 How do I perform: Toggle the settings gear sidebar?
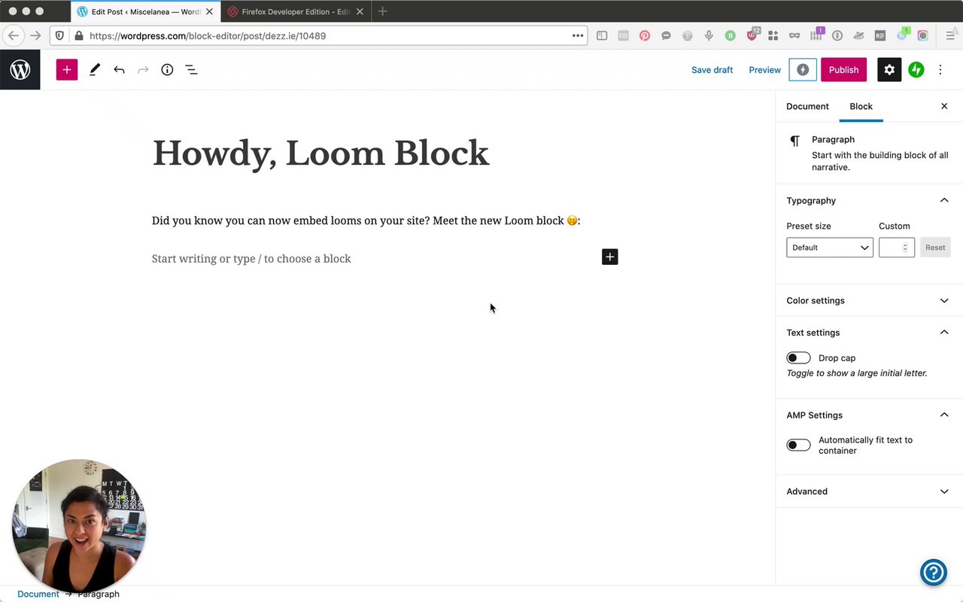889,70
